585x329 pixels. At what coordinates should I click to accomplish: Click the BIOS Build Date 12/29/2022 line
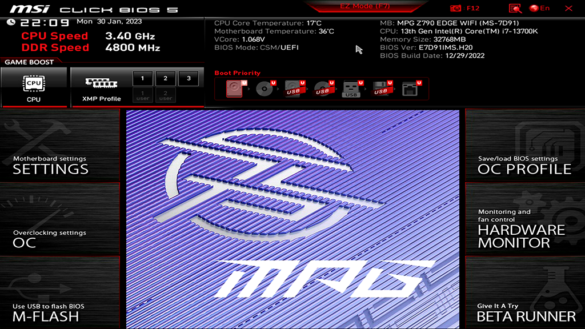(432, 55)
